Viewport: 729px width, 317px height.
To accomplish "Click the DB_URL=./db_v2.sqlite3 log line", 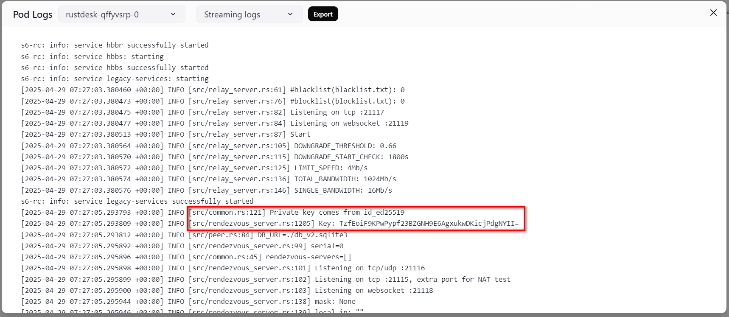I will pyautogui.click(x=302, y=235).
